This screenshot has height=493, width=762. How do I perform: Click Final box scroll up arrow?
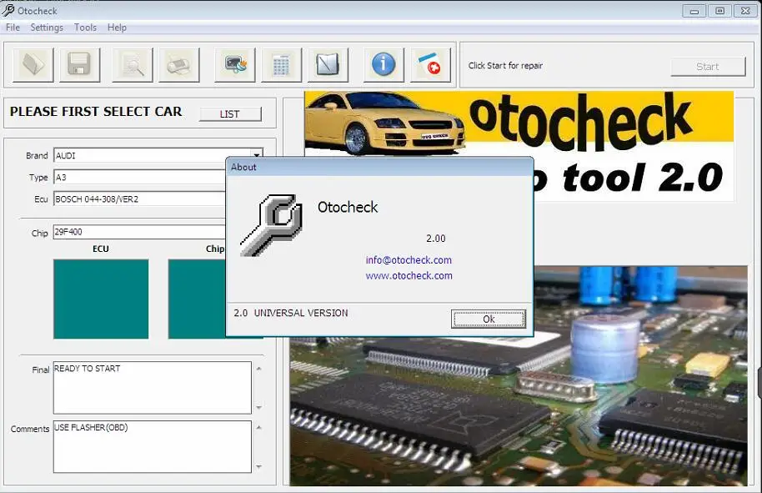pyautogui.click(x=258, y=369)
